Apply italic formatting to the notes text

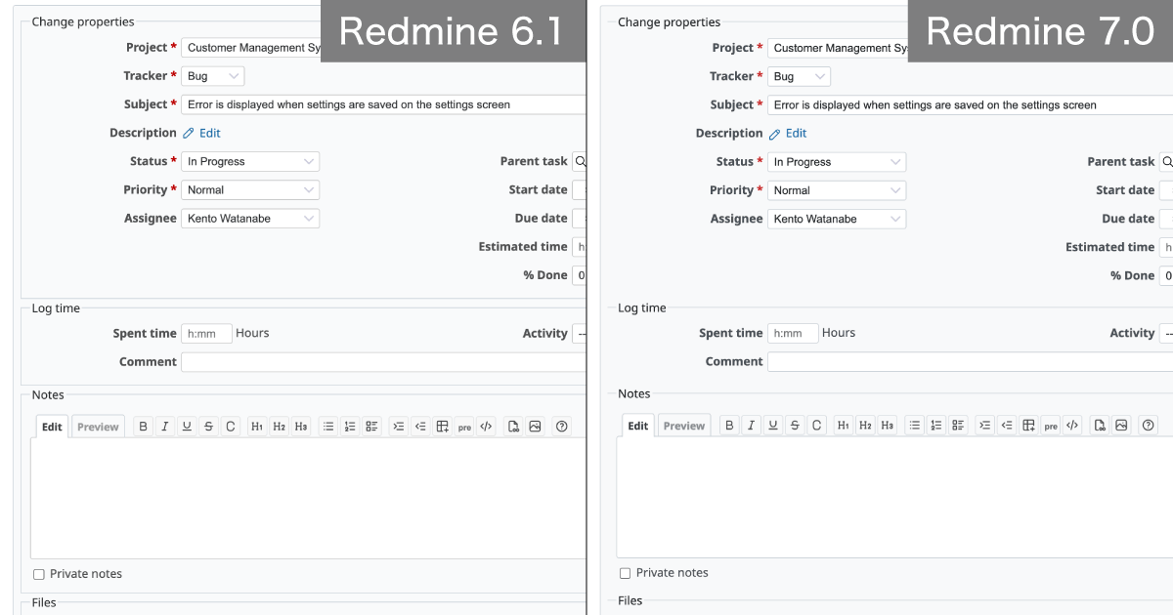164,426
